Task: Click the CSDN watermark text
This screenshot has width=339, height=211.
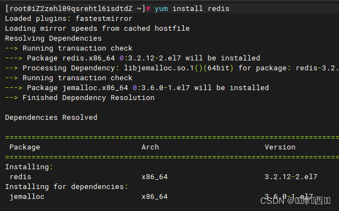Action: click(296, 201)
